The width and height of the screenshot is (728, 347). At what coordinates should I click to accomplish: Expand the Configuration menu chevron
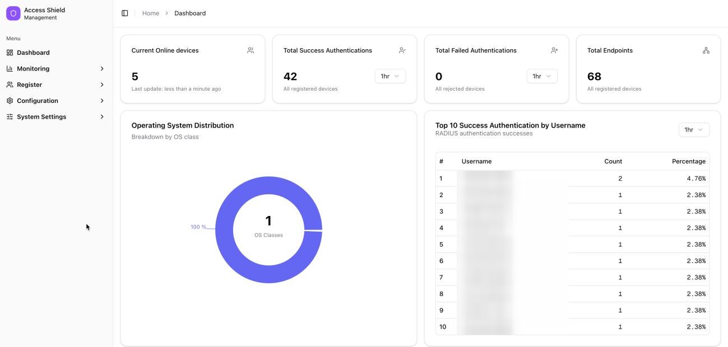tap(102, 101)
